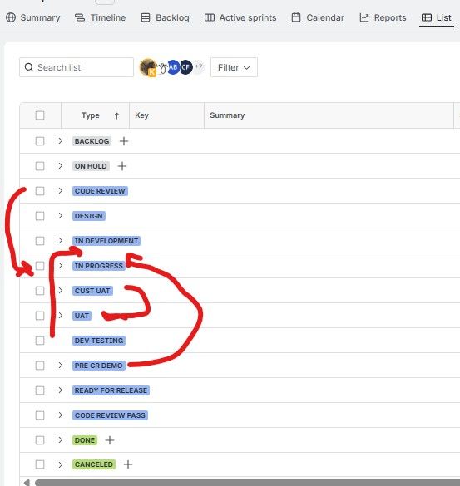Sort by the Type column header
Screen dimensions: 460x486
(x=91, y=115)
